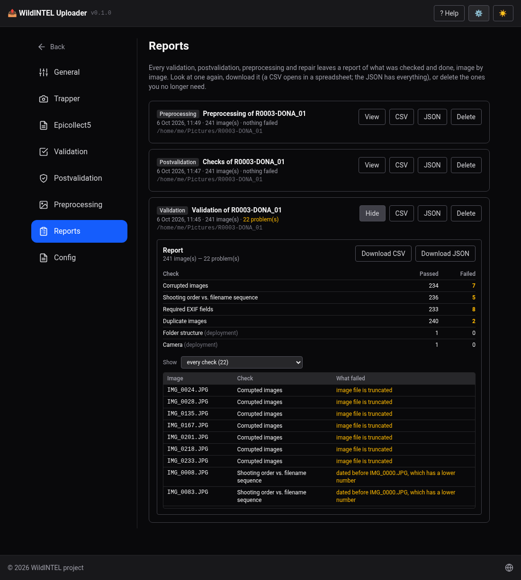Viewport: 521px width, 580px height.
Task: Open Preprocessing section
Action: 79,205
